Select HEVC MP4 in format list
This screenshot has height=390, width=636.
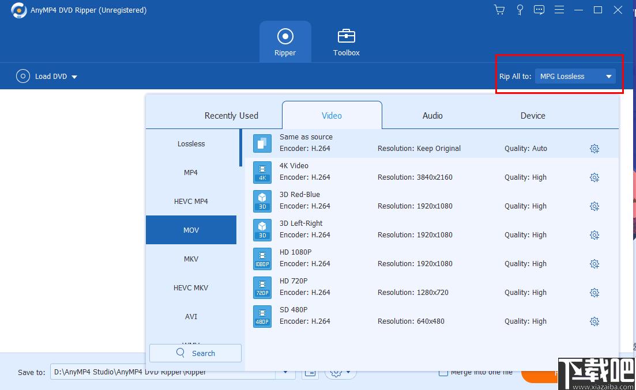191,201
